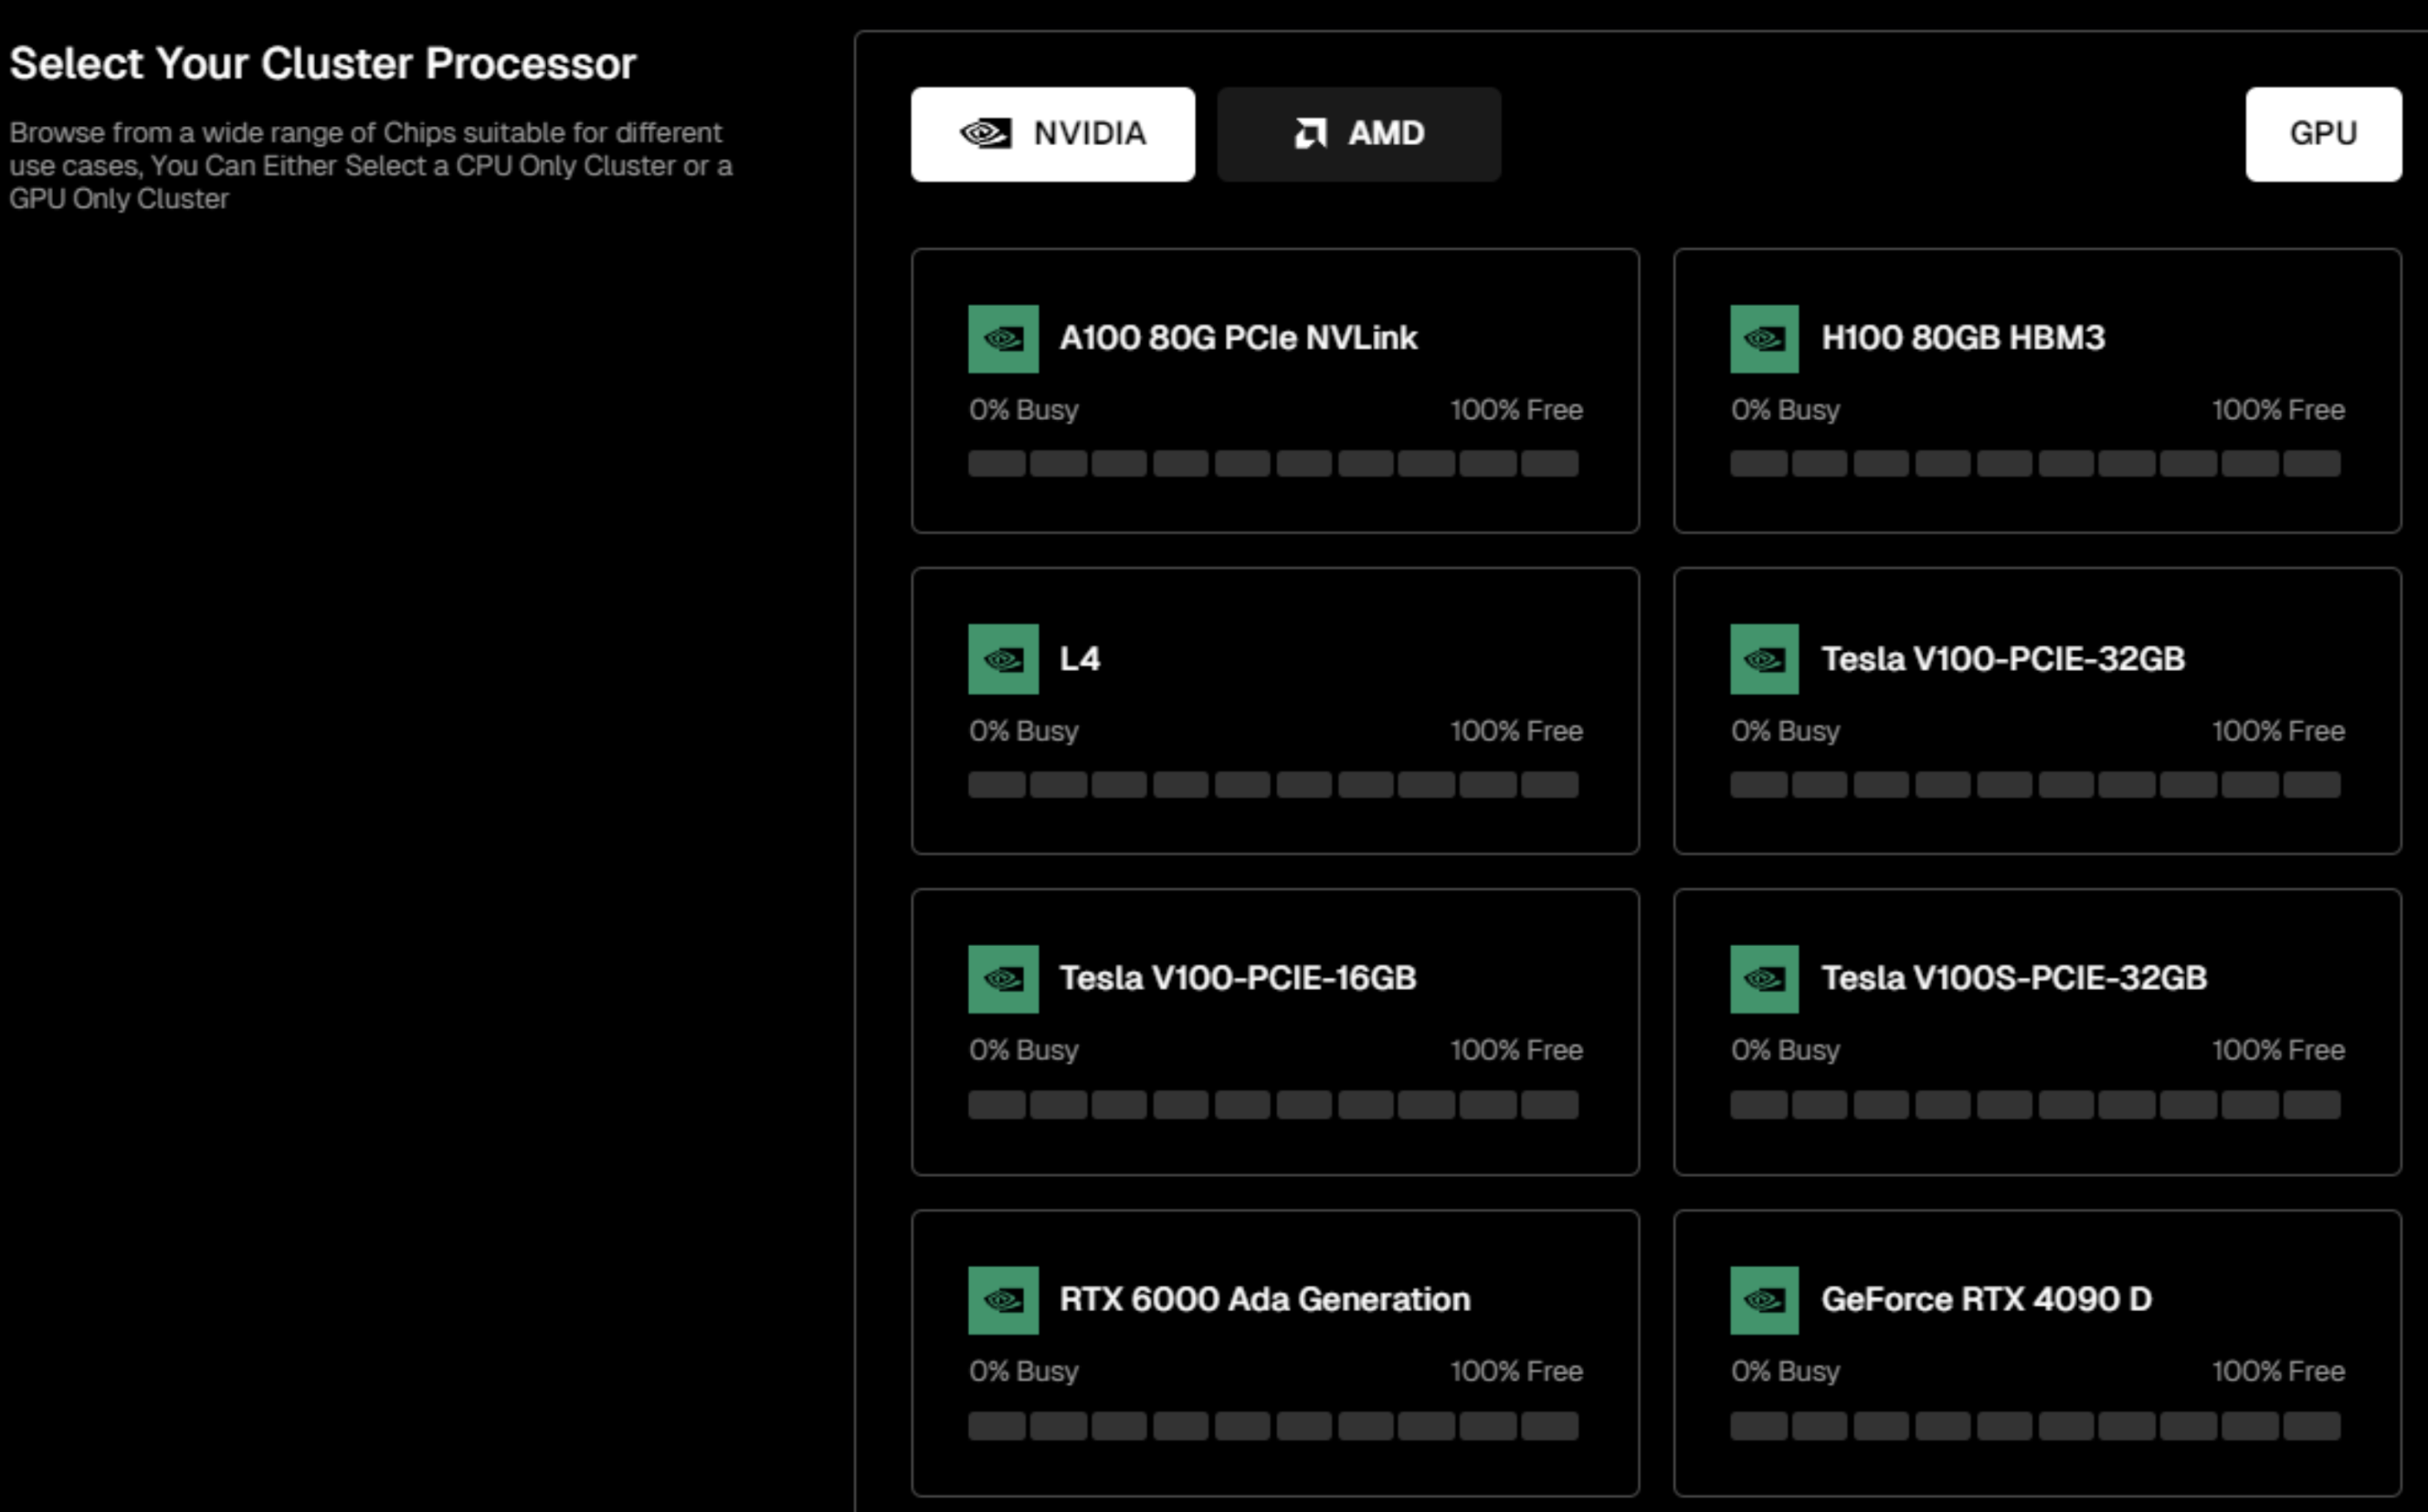Select the NVIDIA vendor tab

point(1052,134)
